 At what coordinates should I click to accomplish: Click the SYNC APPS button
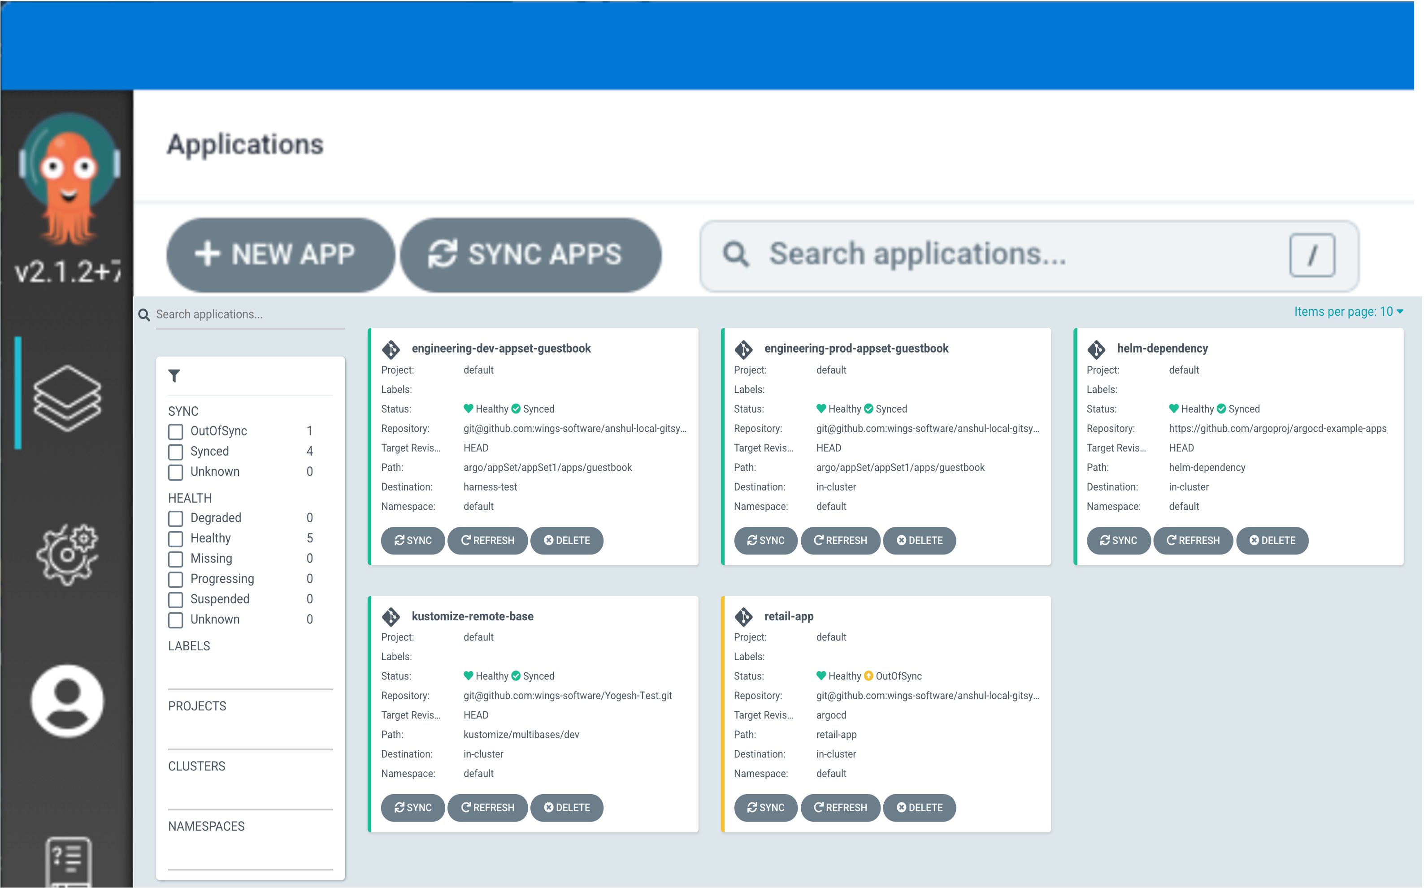(530, 255)
